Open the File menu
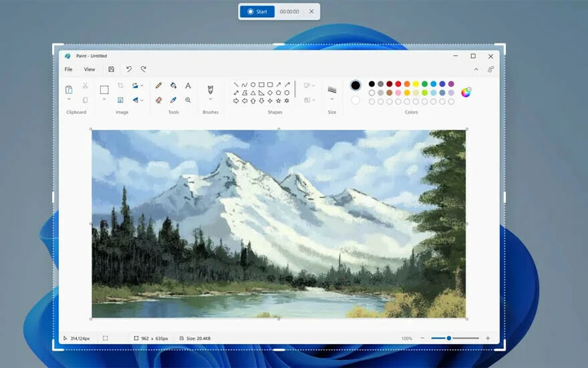Image resolution: width=588 pixels, height=368 pixels. (68, 69)
